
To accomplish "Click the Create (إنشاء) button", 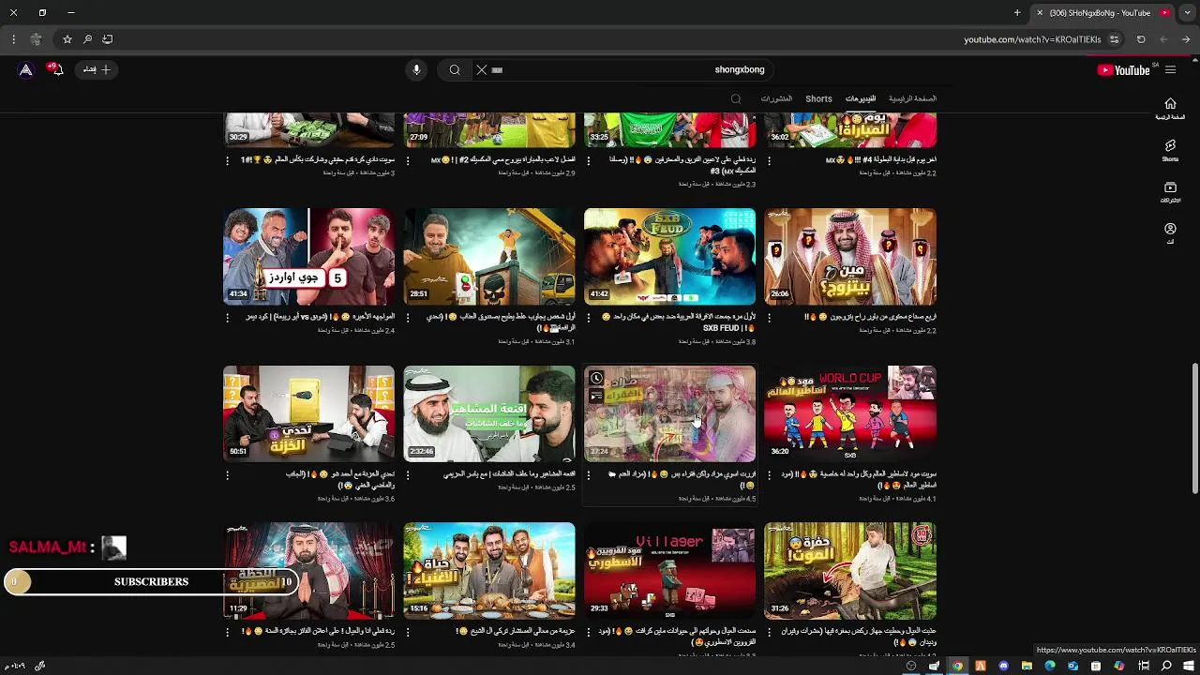I will click(96, 69).
